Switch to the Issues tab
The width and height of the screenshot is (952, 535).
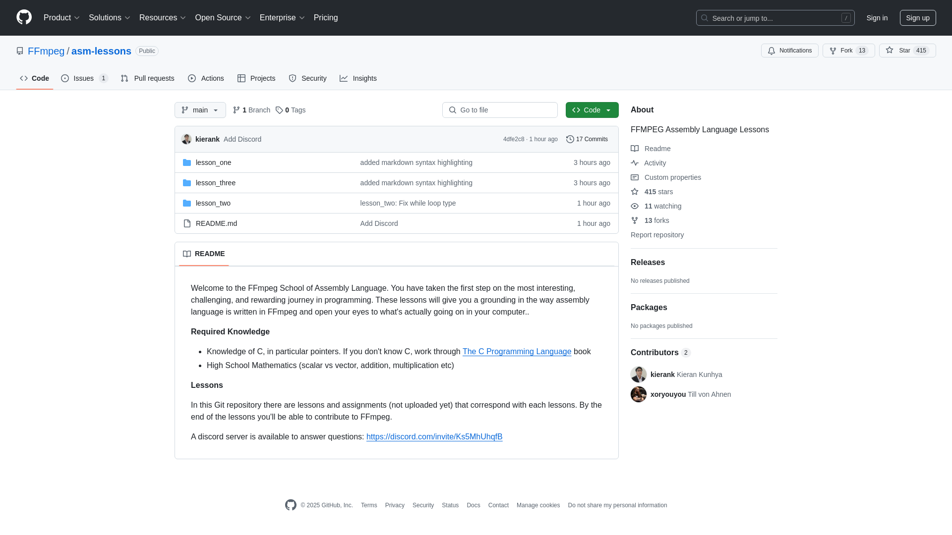84,78
